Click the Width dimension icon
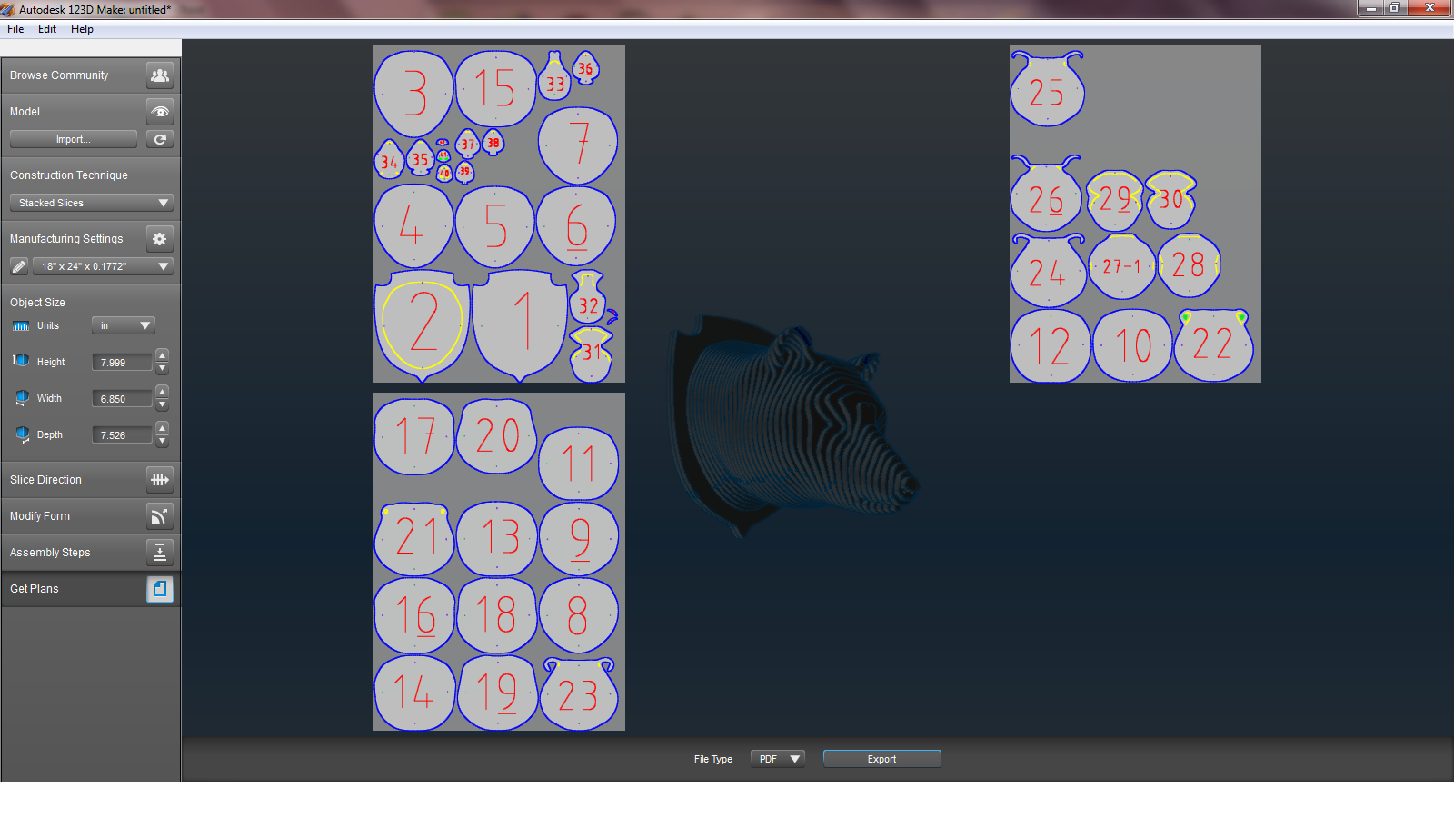Viewport: 1454px width, 818px height. point(22,398)
